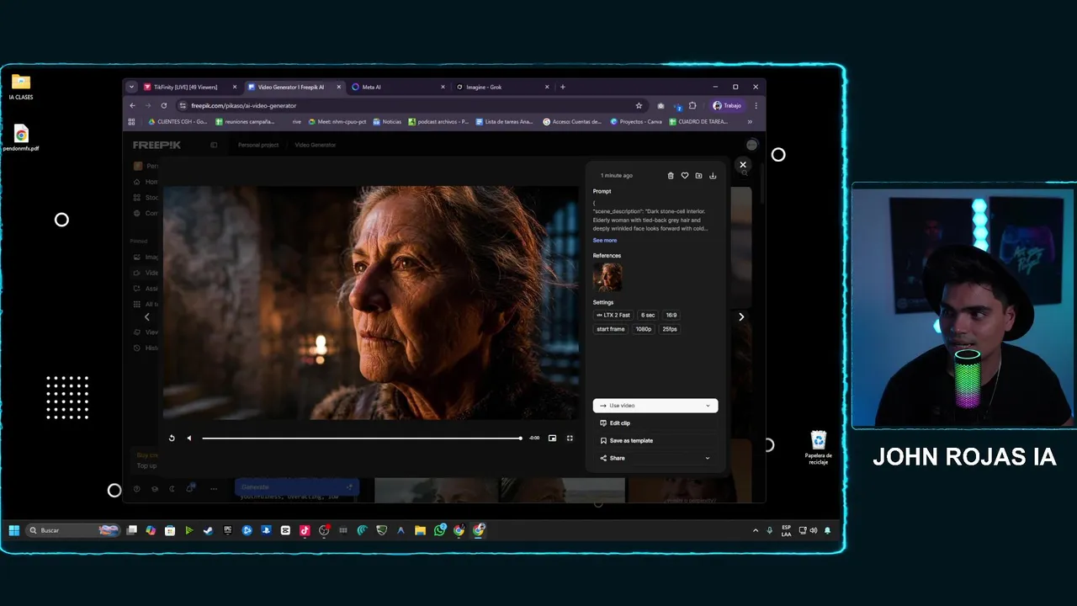Open the notifications bell in the taskbar
1077x606 pixels.
click(827, 530)
